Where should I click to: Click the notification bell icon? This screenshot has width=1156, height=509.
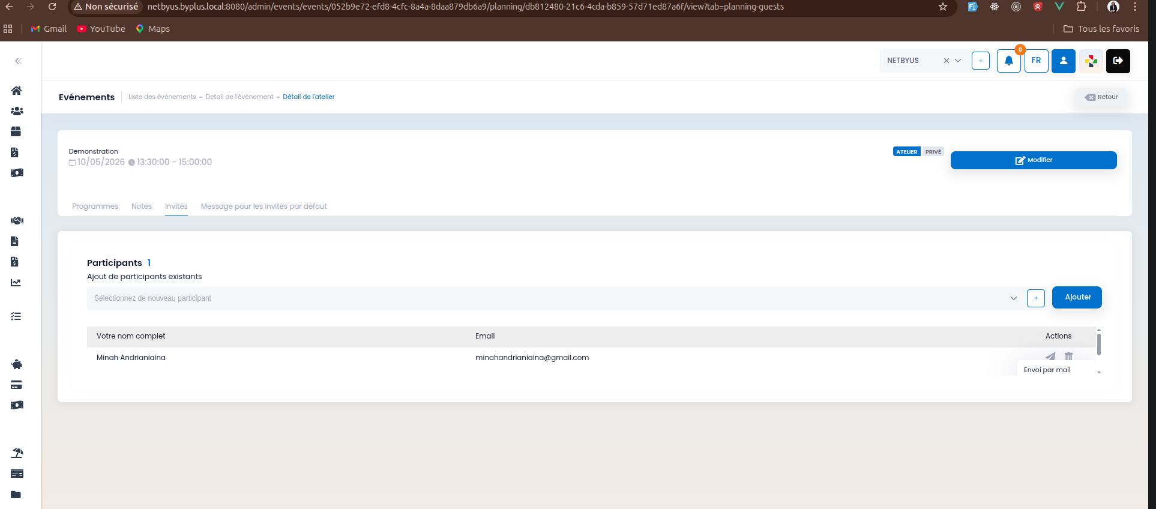tap(1008, 61)
